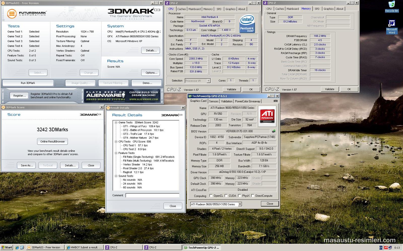Click the Register... button
Screen dimensions: 403x251
[x=19, y=95]
